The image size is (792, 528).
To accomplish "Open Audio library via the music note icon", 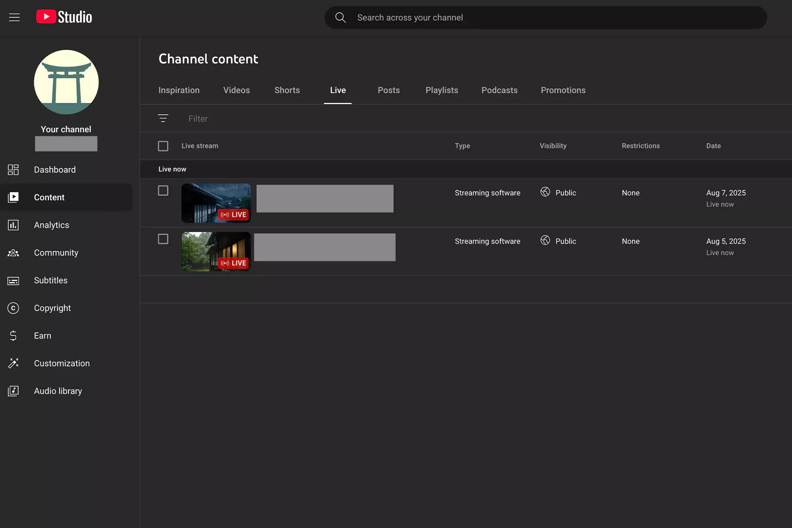I will coord(13,391).
